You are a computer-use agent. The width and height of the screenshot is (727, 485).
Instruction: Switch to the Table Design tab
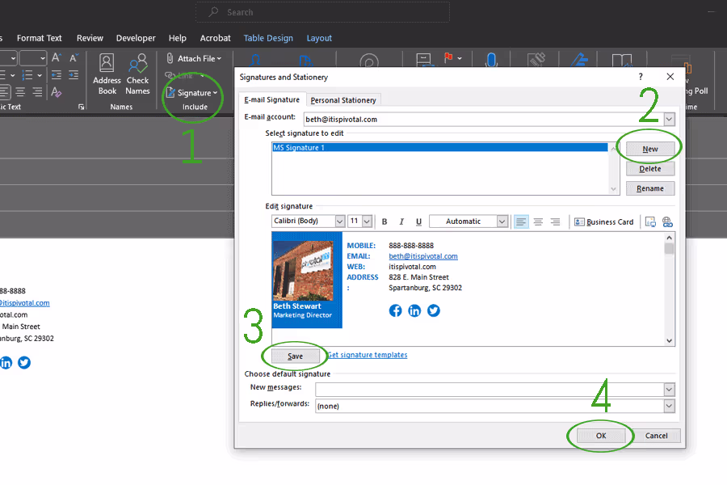(x=268, y=38)
